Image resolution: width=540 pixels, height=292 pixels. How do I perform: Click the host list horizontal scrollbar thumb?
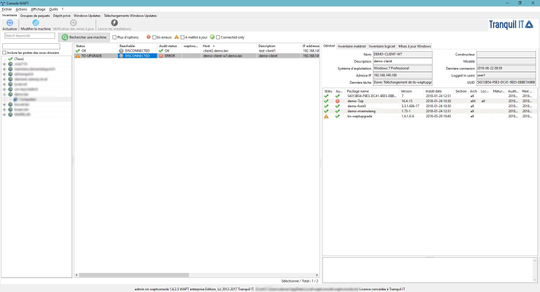(134, 275)
